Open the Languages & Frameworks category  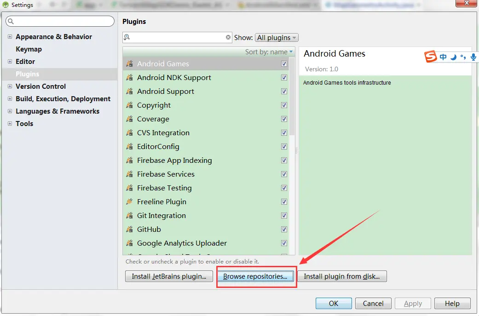tap(58, 111)
